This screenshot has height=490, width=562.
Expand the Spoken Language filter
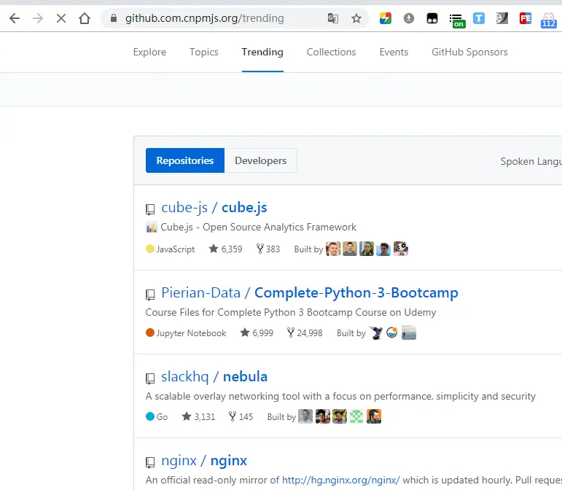pyautogui.click(x=531, y=161)
